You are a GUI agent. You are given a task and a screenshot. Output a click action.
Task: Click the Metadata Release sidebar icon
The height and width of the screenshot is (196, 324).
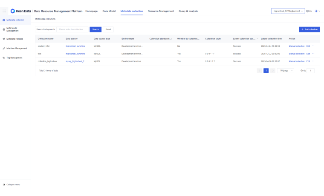pyautogui.click(x=4, y=39)
